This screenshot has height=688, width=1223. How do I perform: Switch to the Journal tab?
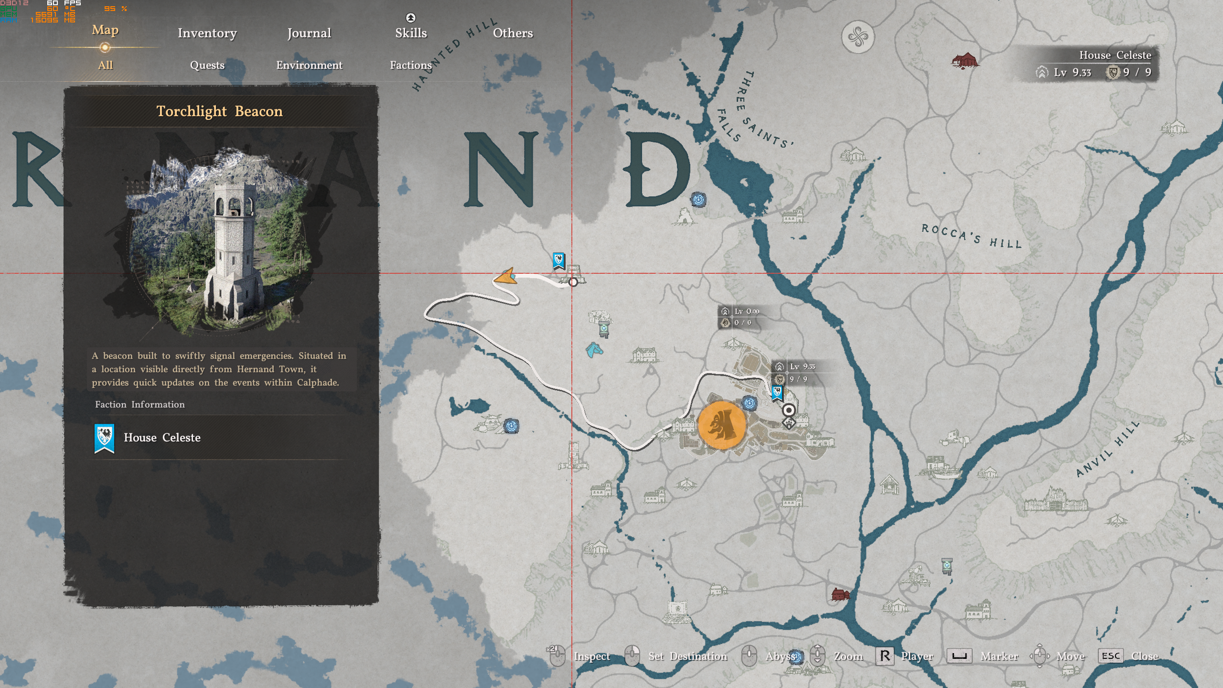point(309,33)
